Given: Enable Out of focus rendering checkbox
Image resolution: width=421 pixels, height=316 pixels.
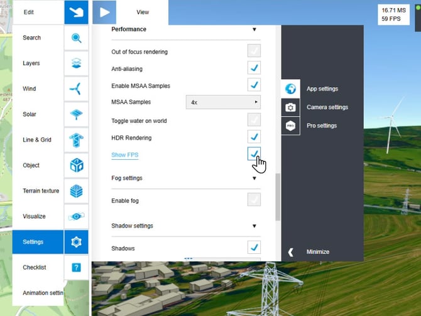Looking at the screenshot, I should tap(254, 51).
